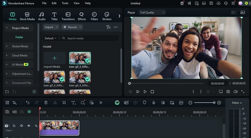Select the crop tool in timeline toolbar
Screen dimensions: 251x138
coord(64,103)
